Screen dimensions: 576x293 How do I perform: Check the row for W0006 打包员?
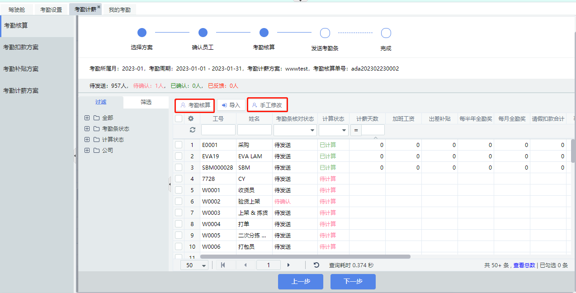coord(179,246)
